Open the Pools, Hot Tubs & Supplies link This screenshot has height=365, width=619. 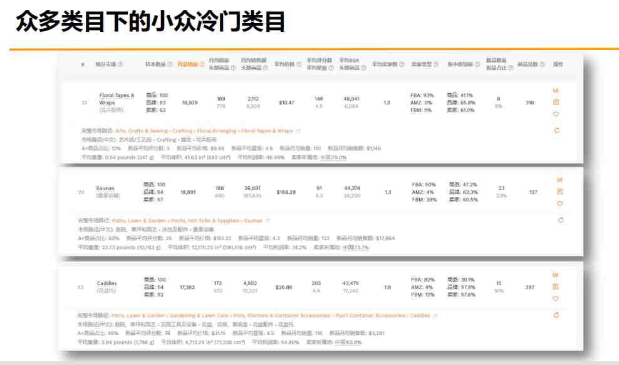pyautogui.click(x=205, y=221)
